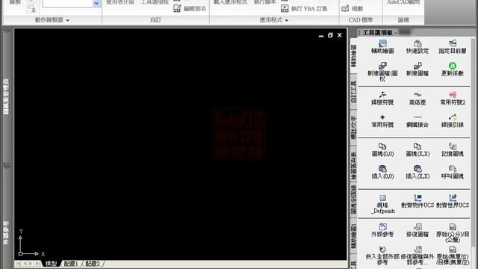Open the action recorder name combo box

coord(72,3)
